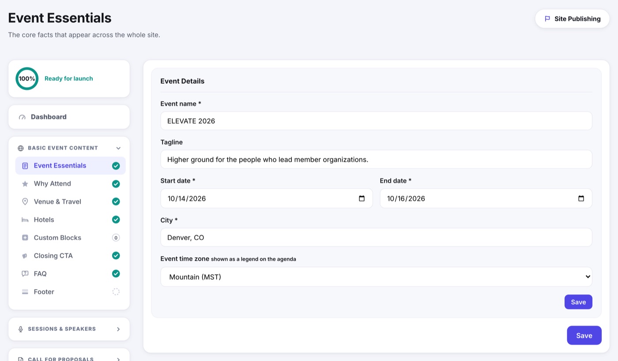
Task: Click the green check beside Venue & Travel
Action: pos(116,201)
